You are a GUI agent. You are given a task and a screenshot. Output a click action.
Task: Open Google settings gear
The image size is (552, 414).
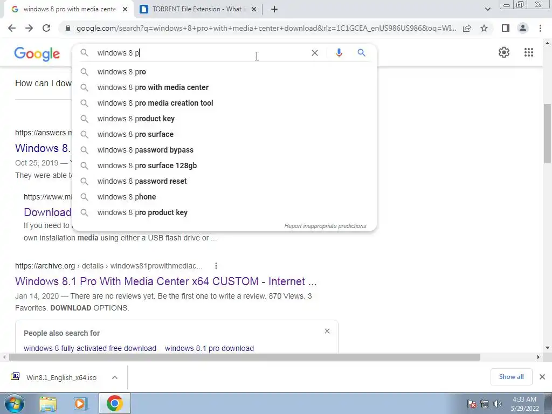[504, 52]
